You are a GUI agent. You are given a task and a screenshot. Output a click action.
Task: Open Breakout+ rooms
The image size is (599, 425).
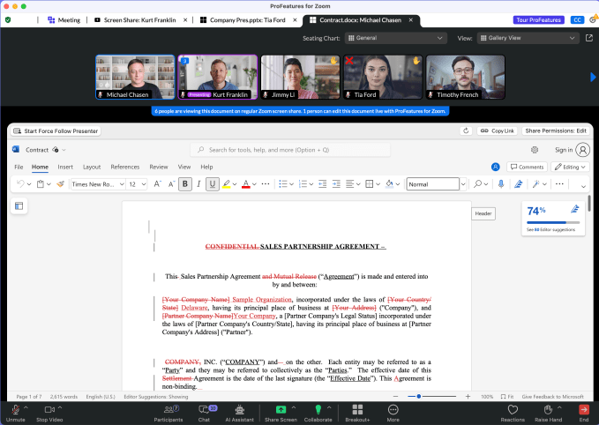click(357, 409)
